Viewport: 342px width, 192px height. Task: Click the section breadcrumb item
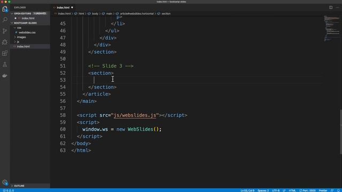(166, 13)
